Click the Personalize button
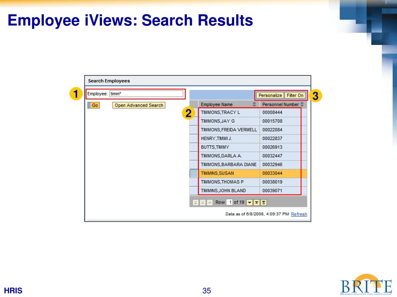This screenshot has width=397, height=297. (x=270, y=95)
